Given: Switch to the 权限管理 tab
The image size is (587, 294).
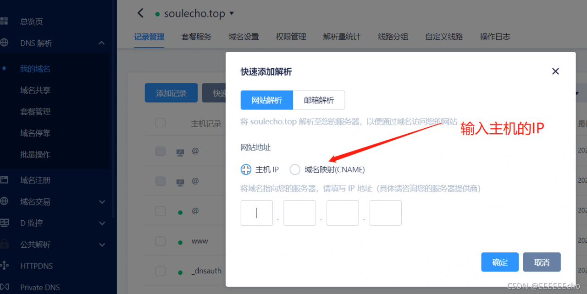Looking at the screenshot, I should pos(291,37).
